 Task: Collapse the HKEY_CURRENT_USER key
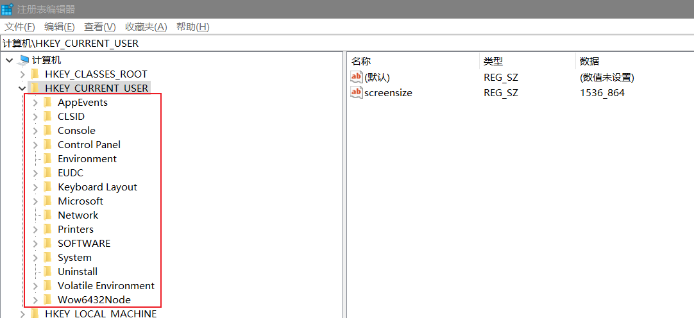[x=22, y=88]
